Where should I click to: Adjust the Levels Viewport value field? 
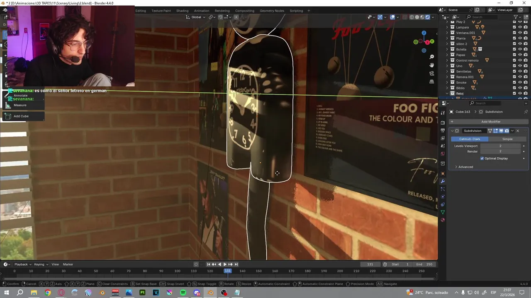pos(500,146)
